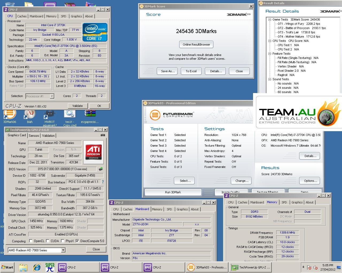342x273 pixels.
Task: Enable the OpenCL checkbox in GPU-Z
Action: pos(31,241)
